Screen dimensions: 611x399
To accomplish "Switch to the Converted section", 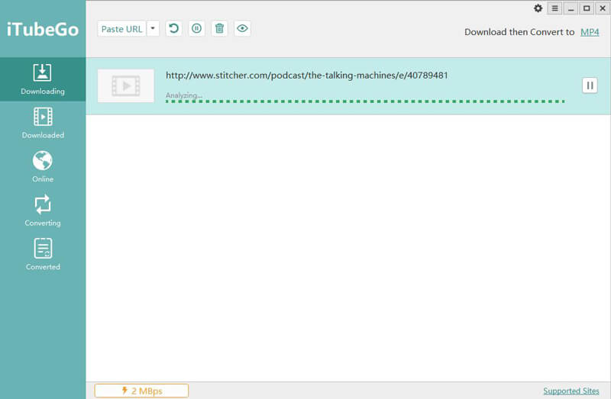I will pos(43,255).
